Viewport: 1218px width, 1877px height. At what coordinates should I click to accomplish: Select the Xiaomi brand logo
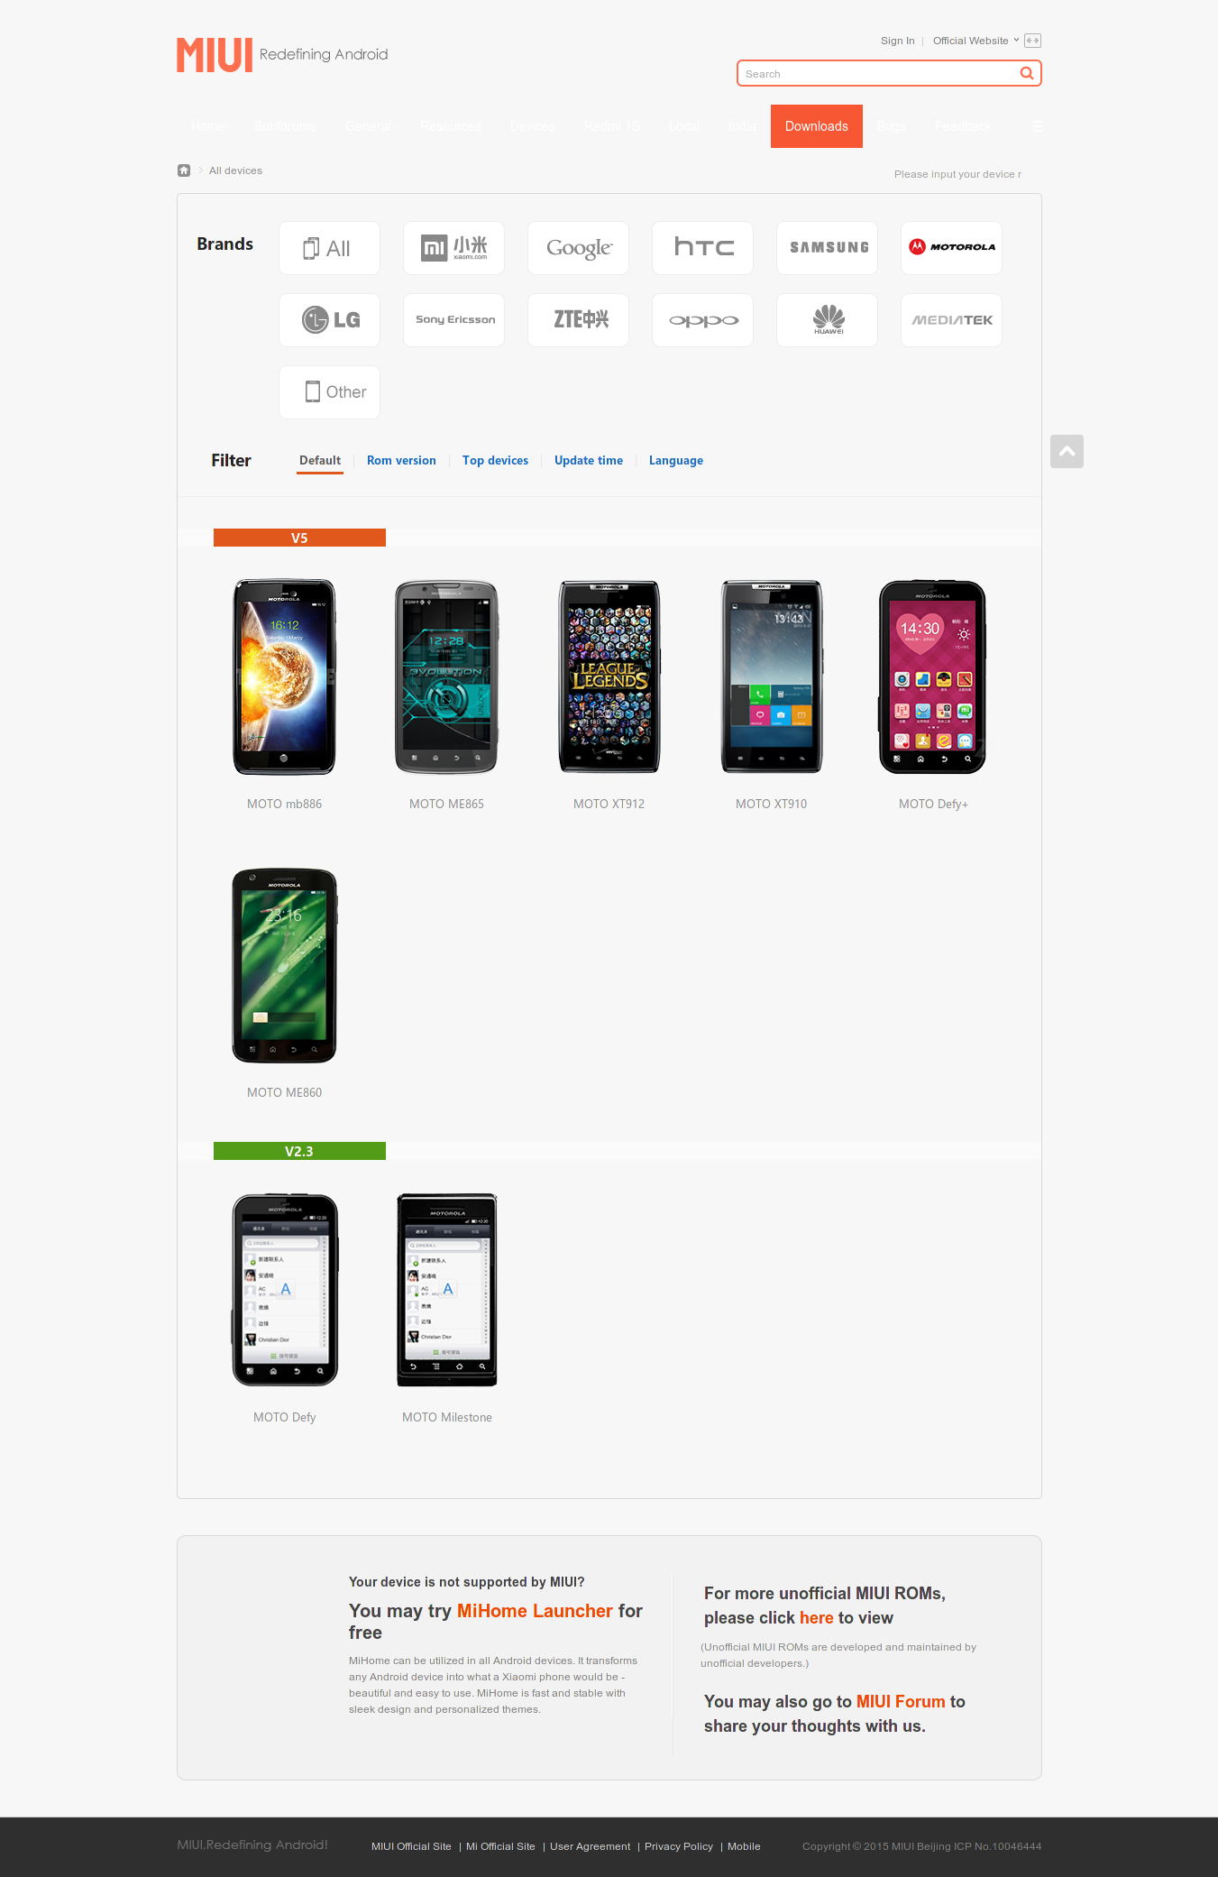tap(453, 248)
